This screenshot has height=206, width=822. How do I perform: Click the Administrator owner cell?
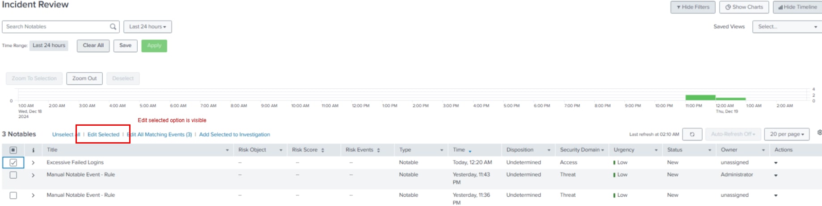click(x=737, y=175)
